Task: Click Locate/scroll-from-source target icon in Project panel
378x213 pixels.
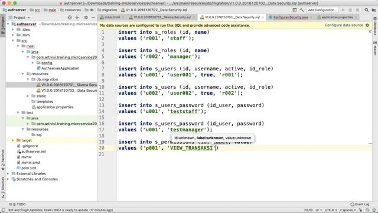Action: pos(70,17)
